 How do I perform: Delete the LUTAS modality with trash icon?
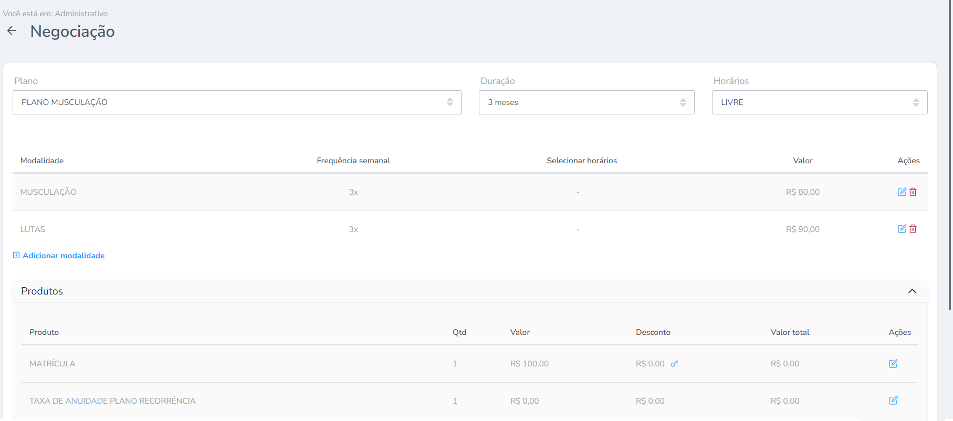913,229
